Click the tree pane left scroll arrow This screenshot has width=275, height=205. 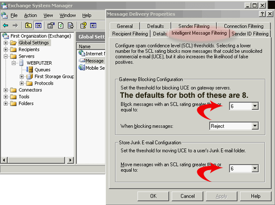(x=4, y=160)
